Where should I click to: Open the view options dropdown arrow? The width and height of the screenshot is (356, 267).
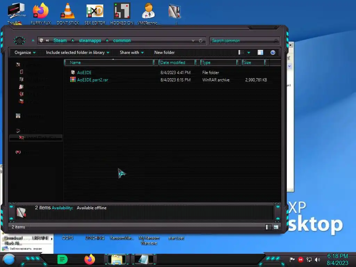(249, 53)
